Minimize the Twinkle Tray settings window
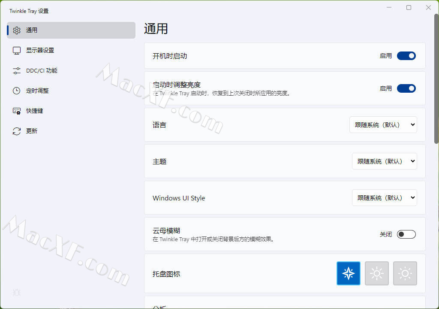The image size is (439, 309). (389, 8)
